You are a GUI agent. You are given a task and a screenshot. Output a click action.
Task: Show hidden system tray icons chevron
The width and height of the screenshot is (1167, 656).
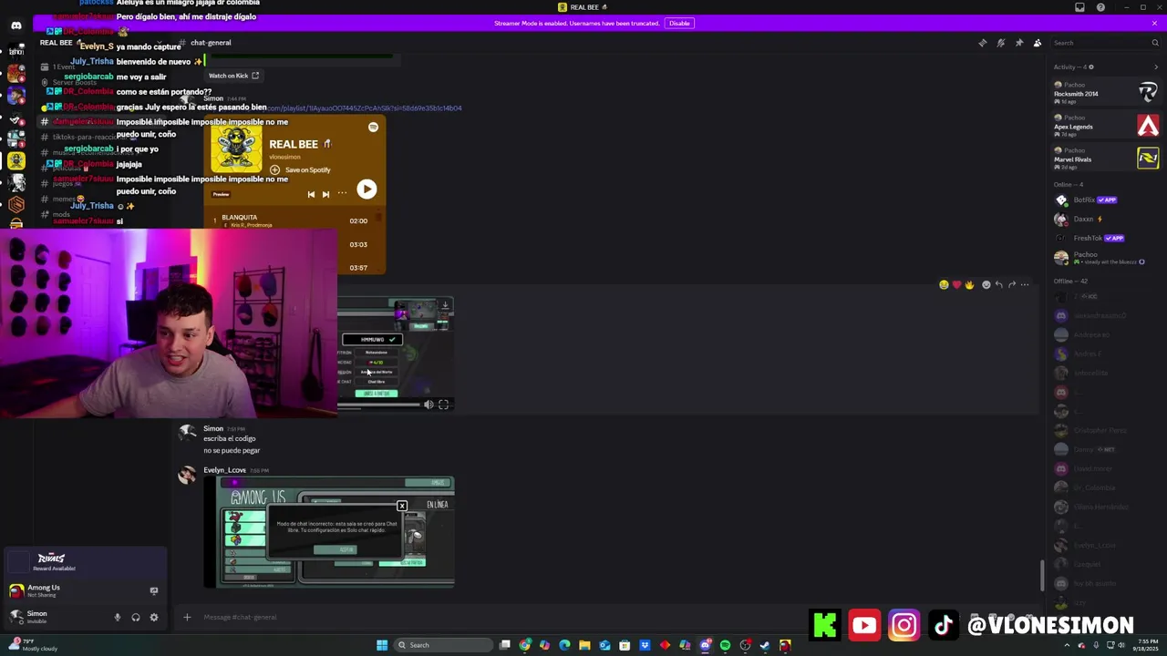1068,645
